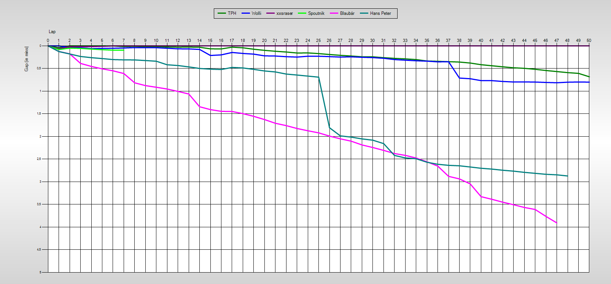Viewport: 611px width, 284px height.
Task: Click end of Spoutnik line at lap 7
Action: pos(124,50)
